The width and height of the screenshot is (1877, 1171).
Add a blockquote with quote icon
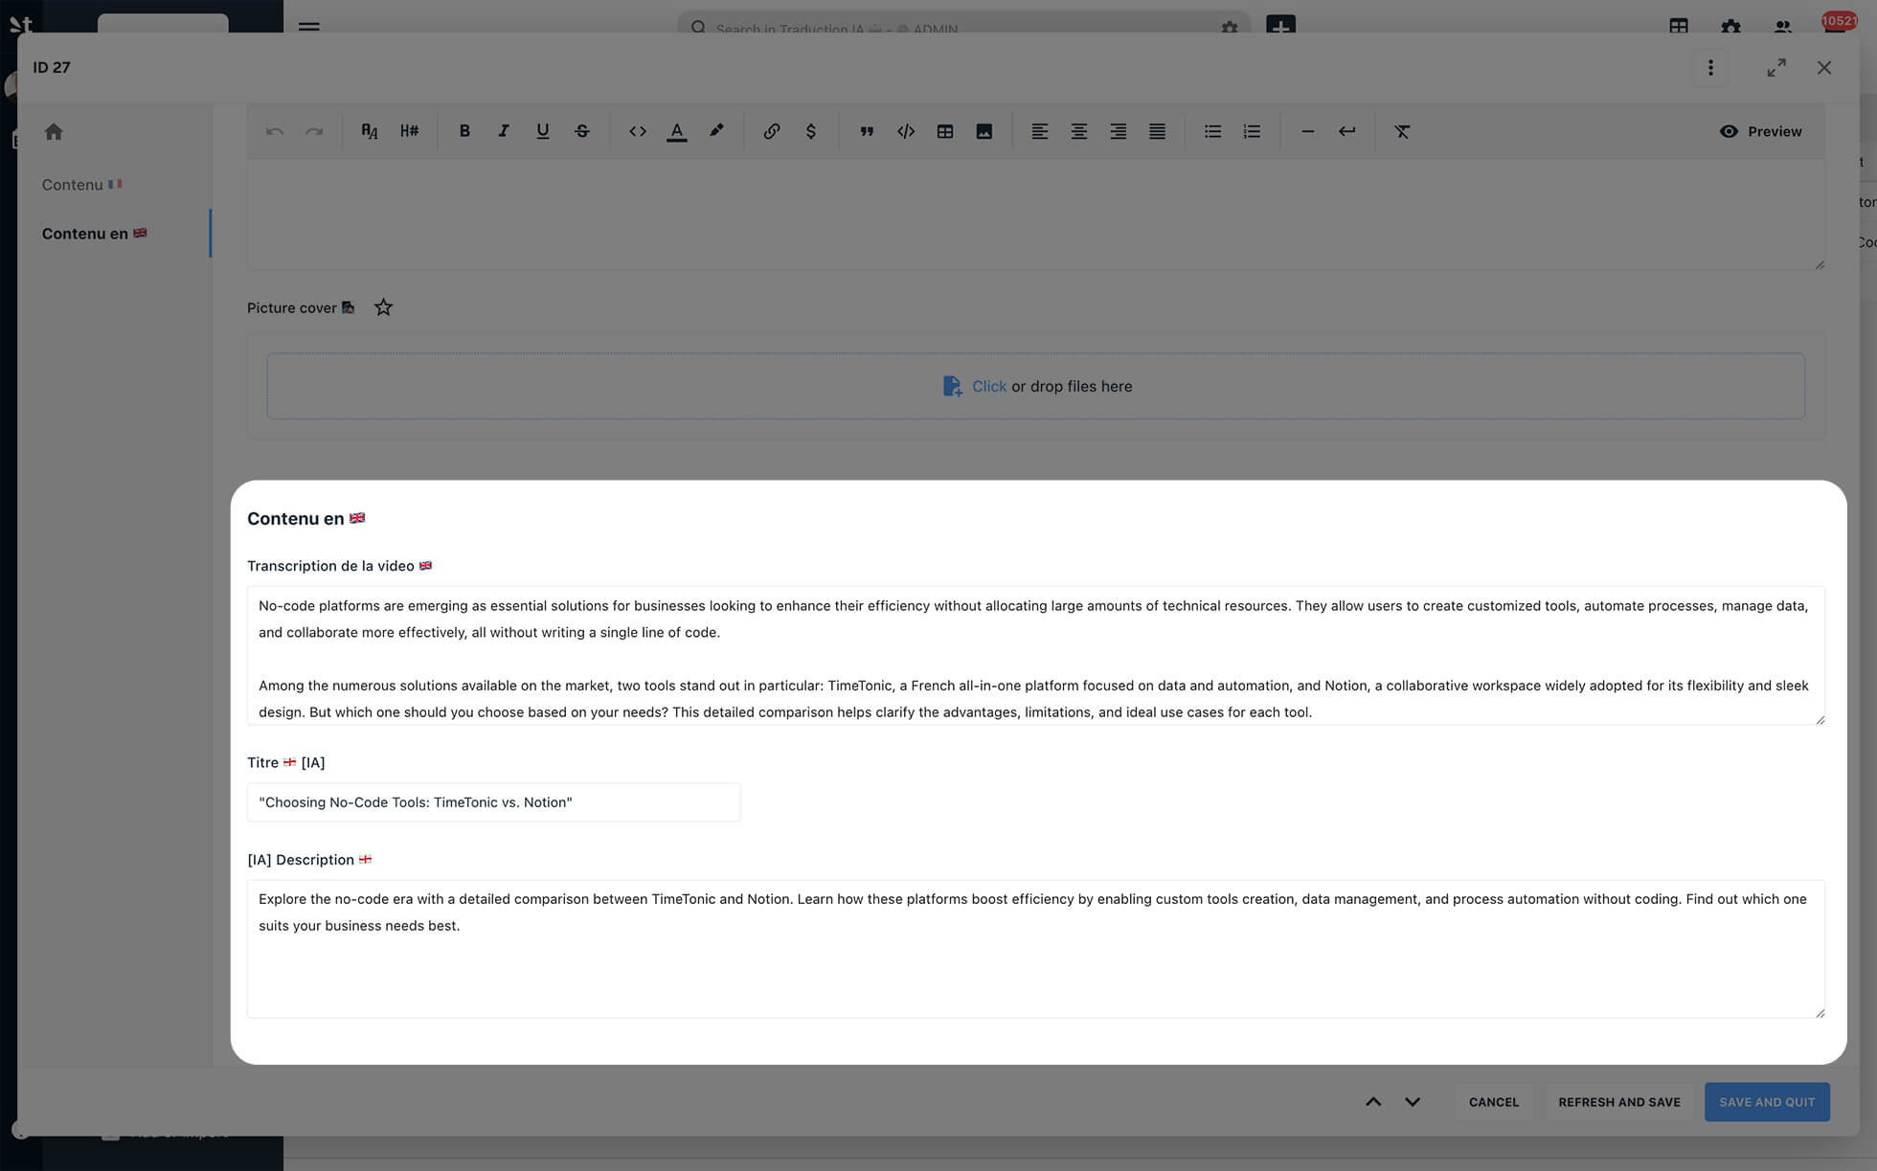pos(866,131)
